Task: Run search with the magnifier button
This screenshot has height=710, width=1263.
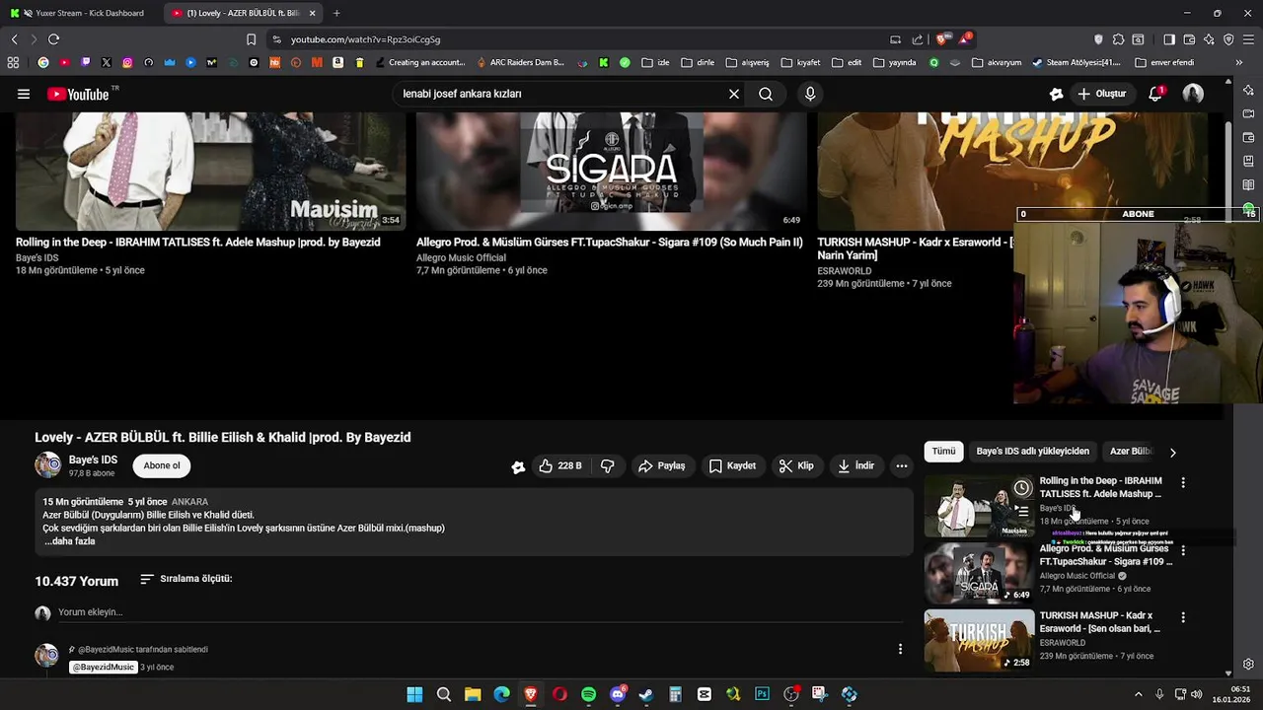Action: [766, 94]
